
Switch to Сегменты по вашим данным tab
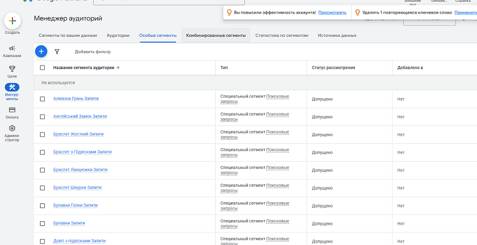pos(67,36)
